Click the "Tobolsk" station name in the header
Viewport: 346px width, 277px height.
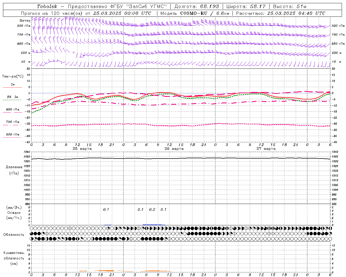[x=47, y=6]
